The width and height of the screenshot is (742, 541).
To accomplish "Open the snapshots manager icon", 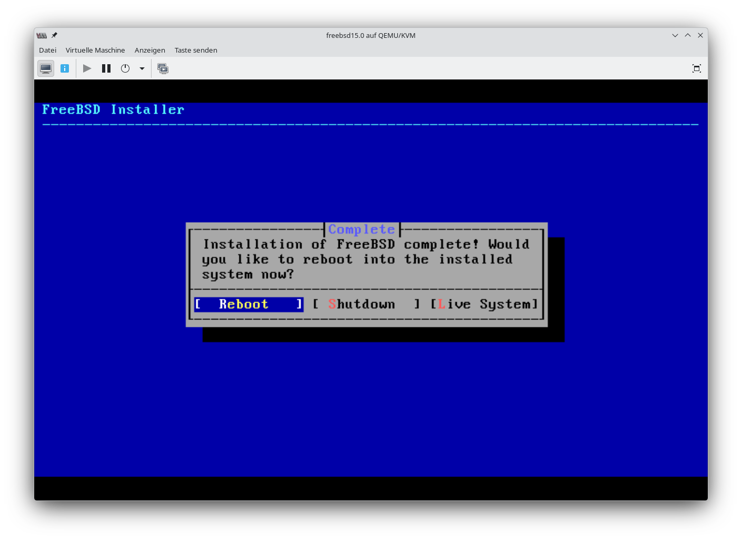I will click(163, 68).
